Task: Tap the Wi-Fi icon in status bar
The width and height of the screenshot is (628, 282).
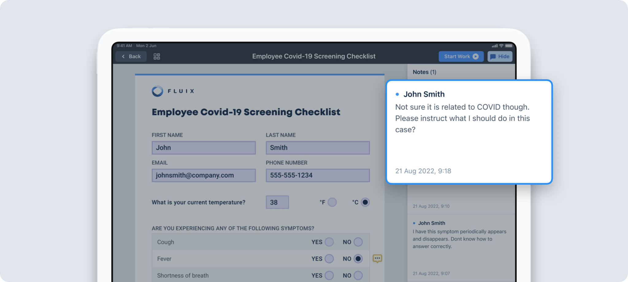Action: pos(501,46)
